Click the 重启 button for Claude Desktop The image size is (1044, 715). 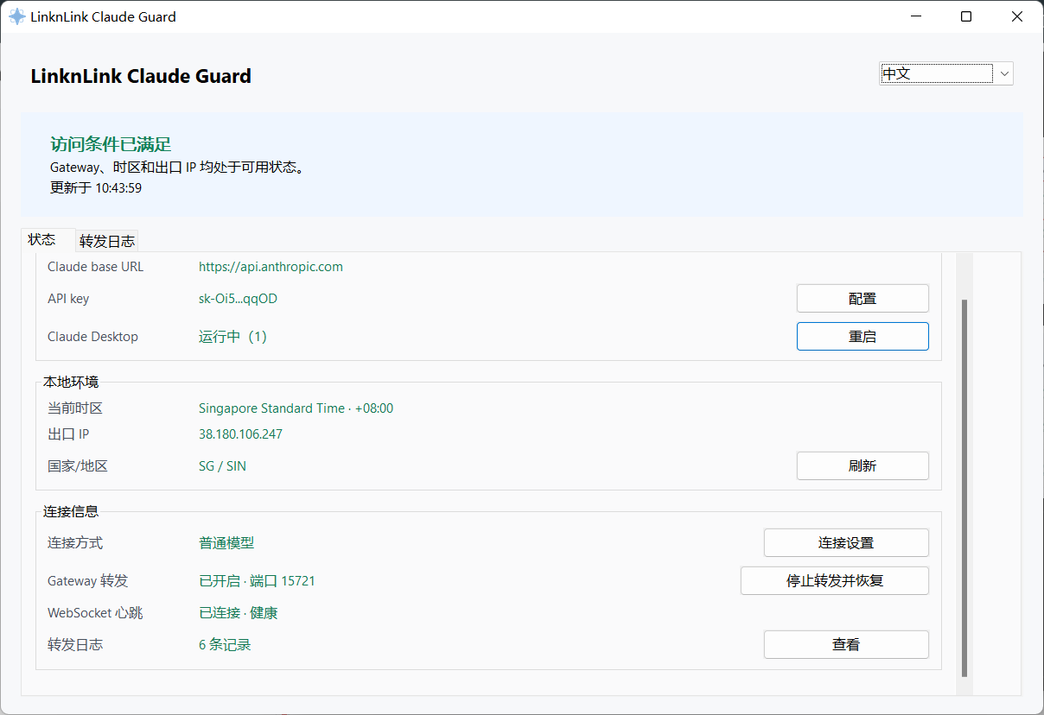pyautogui.click(x=863, y=336)
